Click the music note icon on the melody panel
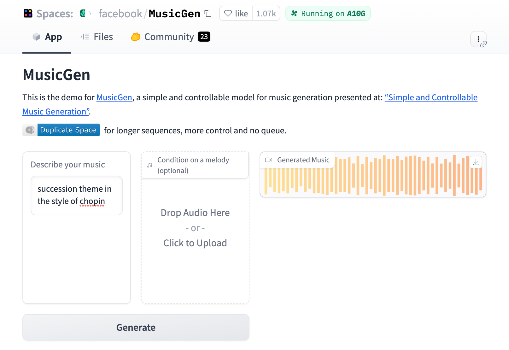Viewport: 509px width, 350px height. (x=150, y=165)
